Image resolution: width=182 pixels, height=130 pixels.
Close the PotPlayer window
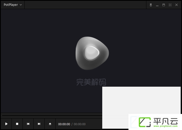[x=176, y=5]
